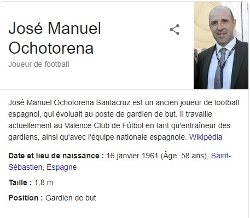250x218 pixels.
Task: Click the "Âge: 58 ans" text
Action: 184,156
